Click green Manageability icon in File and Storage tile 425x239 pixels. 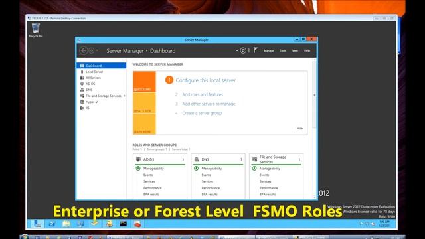pos(254,168)
